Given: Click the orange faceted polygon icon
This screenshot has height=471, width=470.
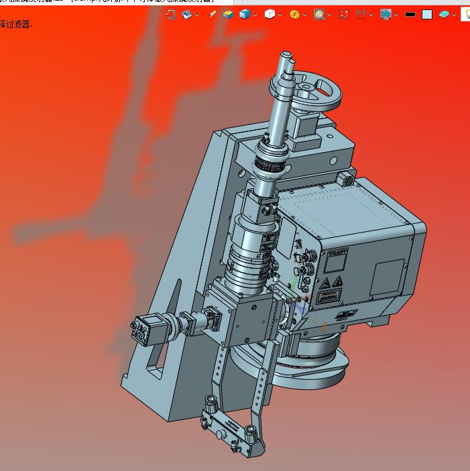Looking at the screenshot, I should pos(294,14).
